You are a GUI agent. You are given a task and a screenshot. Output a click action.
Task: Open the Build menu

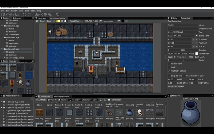point(27,11)
